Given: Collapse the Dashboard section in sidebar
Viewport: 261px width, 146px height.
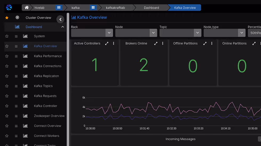Looking at the screenshot, I should pos(63,27).
